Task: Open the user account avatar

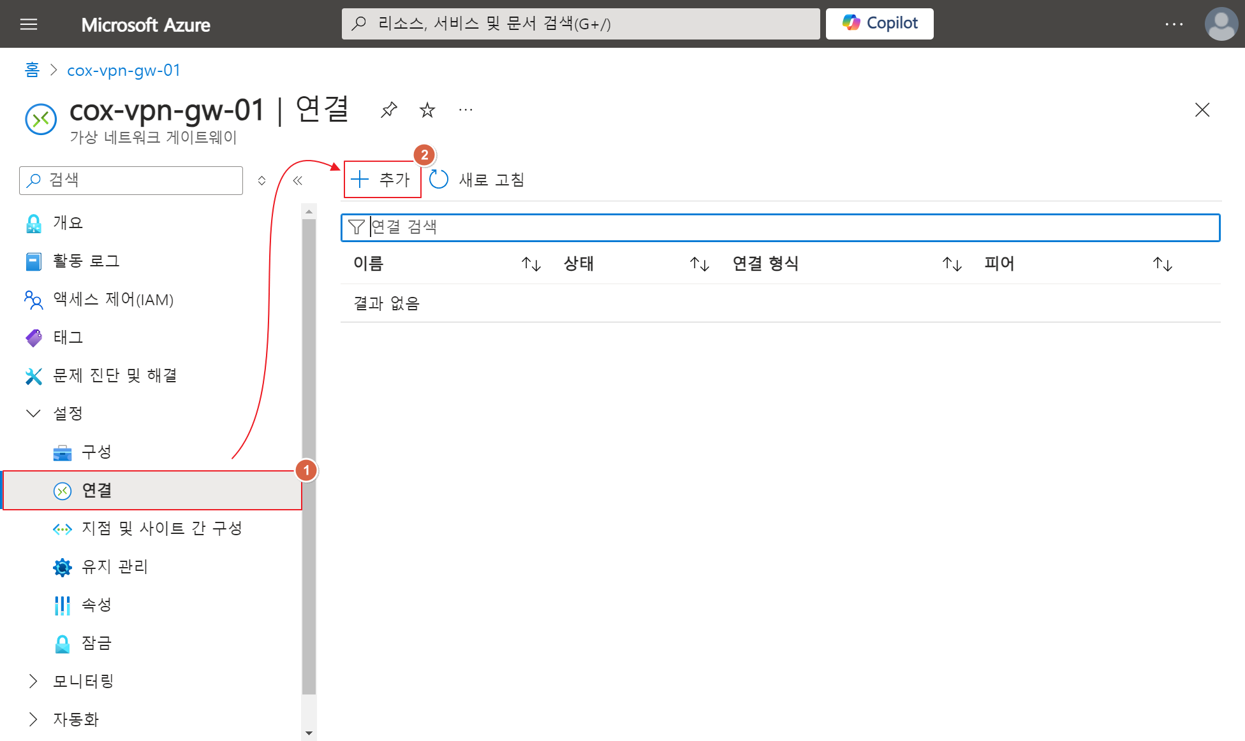Action: pyautogui.click(x=1221, y=24)
